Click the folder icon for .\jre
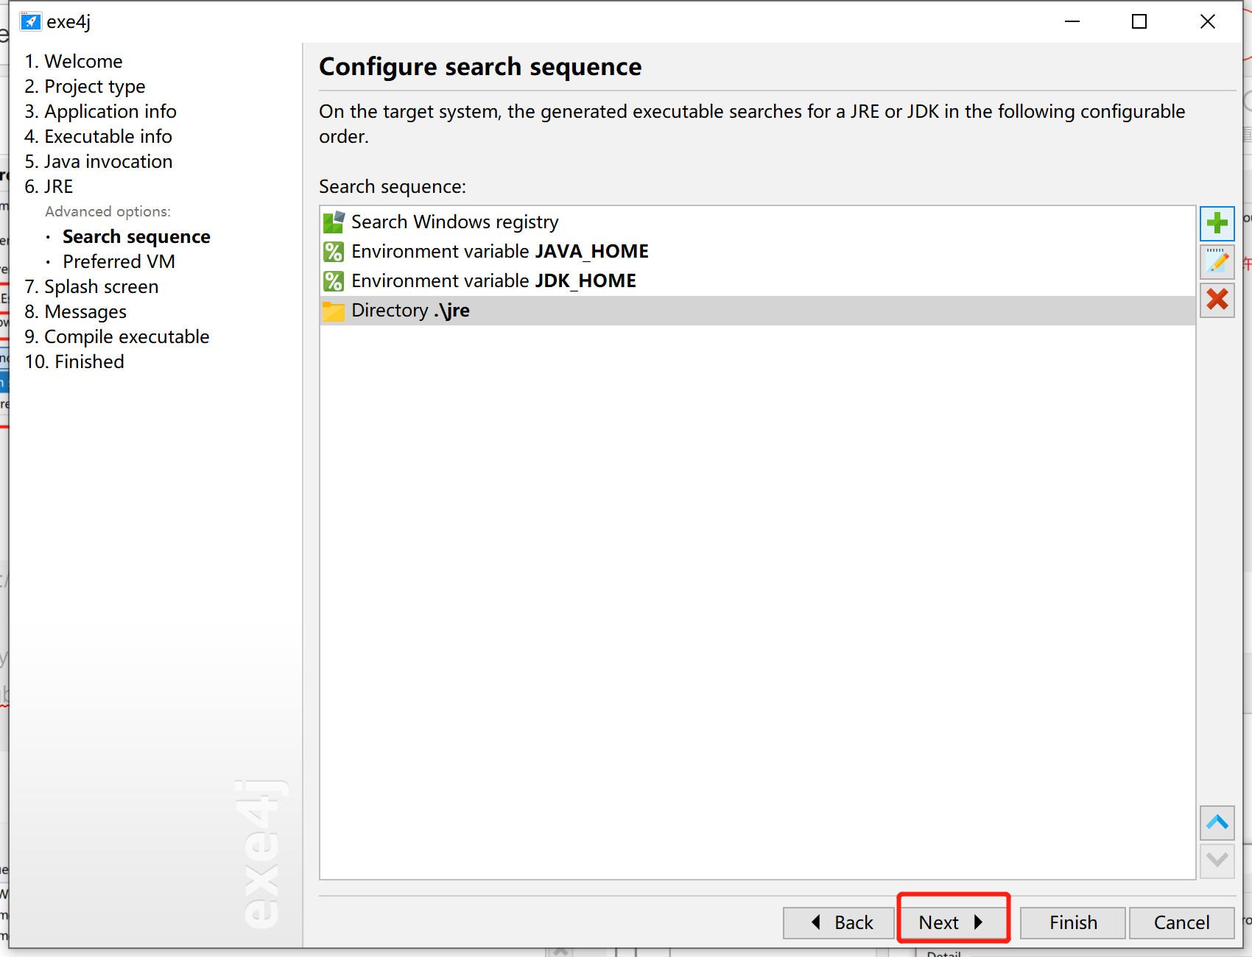The height and width of the screenshot is (957, 1252). (x=334, y=311)
